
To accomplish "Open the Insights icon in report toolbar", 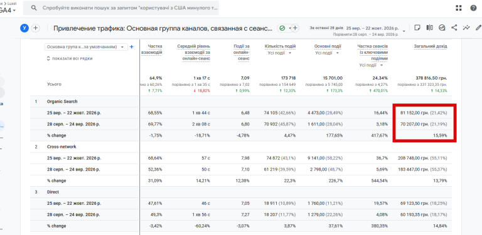I will (442, 28).
